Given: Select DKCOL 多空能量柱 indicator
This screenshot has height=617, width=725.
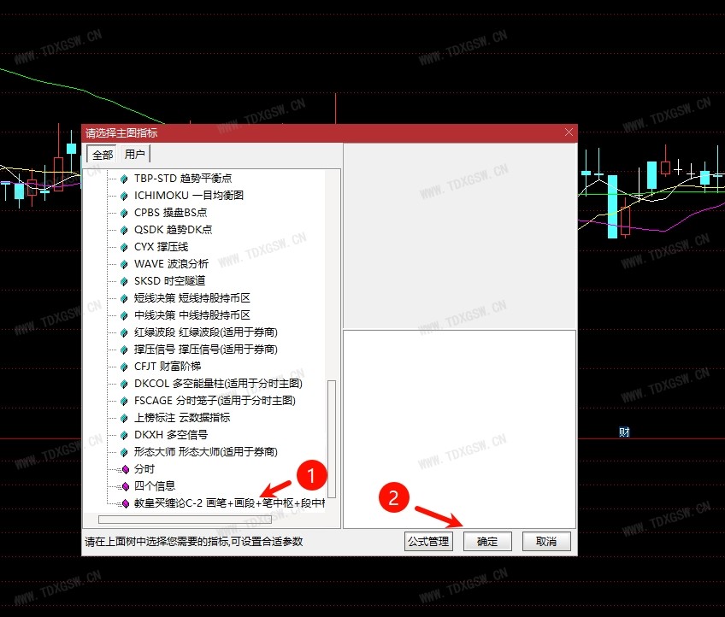Looking at the screenshot, I should 218,384.
